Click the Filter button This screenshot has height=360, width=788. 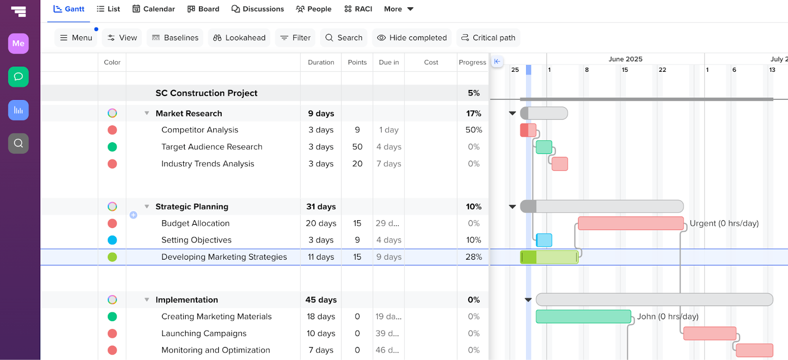tap(295, 38)
